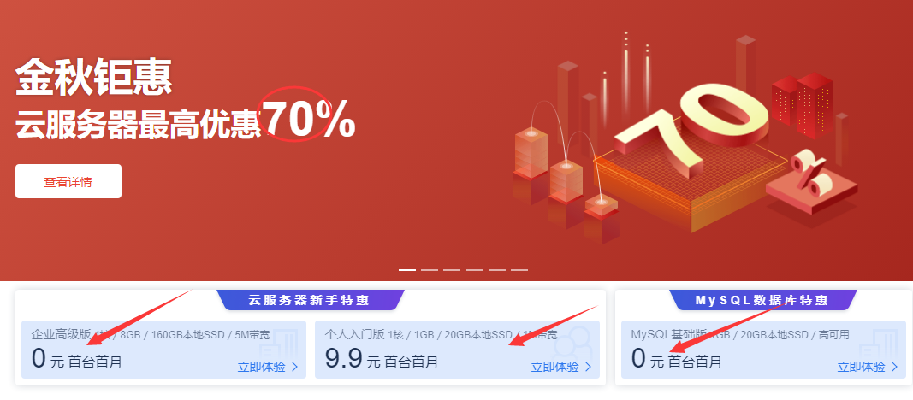
Task: Select the 云服务器新手特惠 header tab
Action: coord(309,300)
